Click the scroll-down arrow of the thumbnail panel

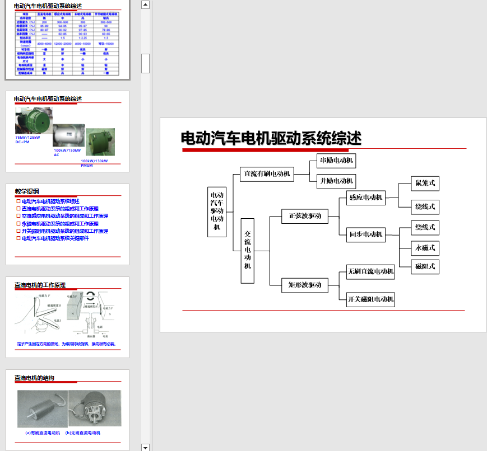pos(145,447)
